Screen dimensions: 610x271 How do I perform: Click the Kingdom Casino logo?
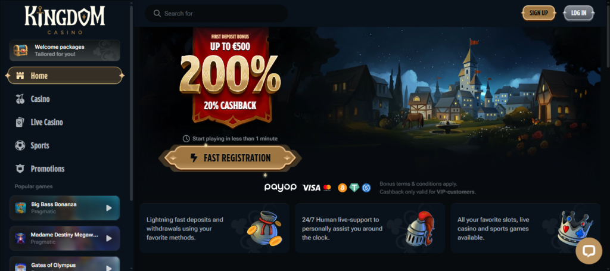(x=64, y=20)
